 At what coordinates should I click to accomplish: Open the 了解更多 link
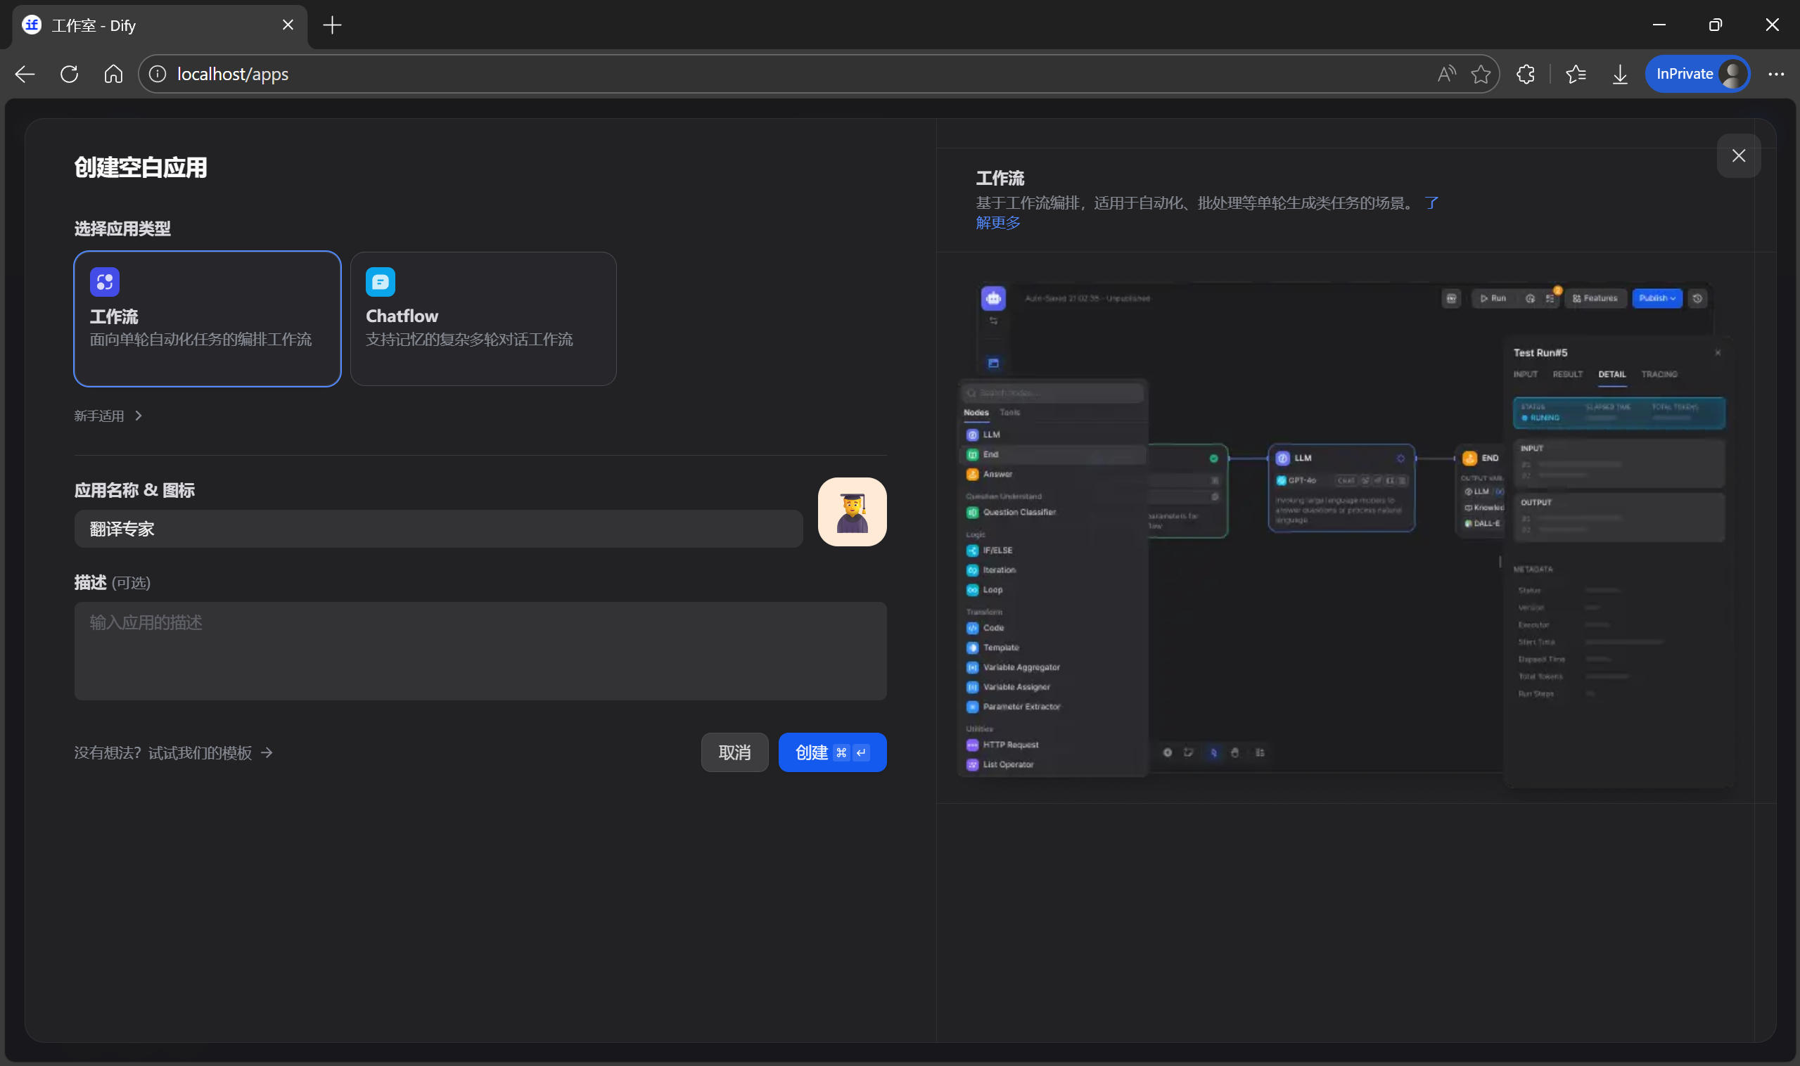click(x=997, y=223)
